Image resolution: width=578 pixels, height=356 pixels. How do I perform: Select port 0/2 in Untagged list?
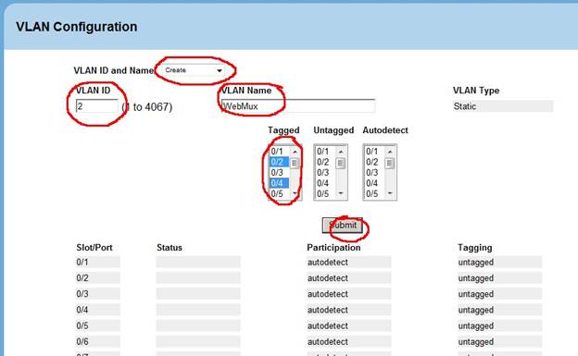point(325,162)
